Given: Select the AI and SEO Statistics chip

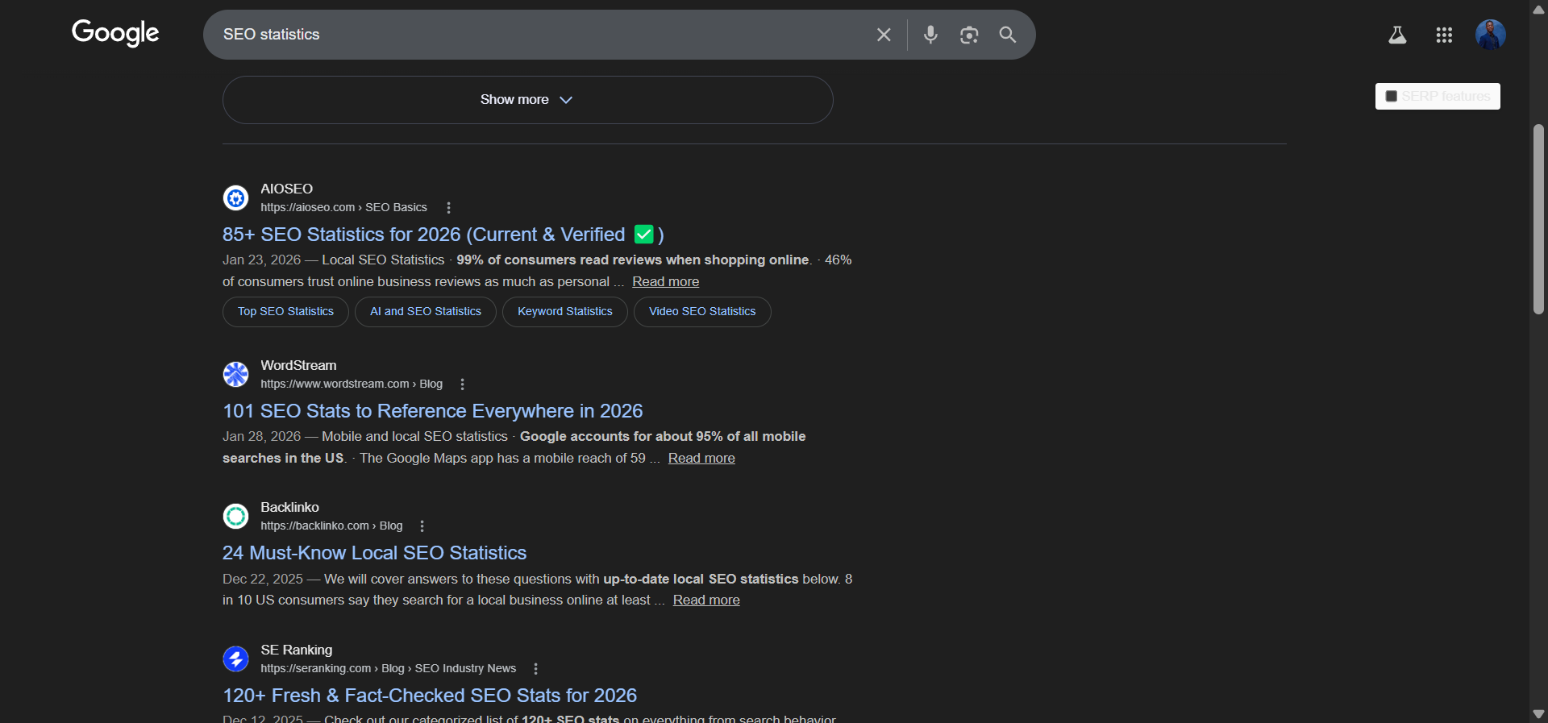Looking at the screenshot, I should [x=426, y=312].
